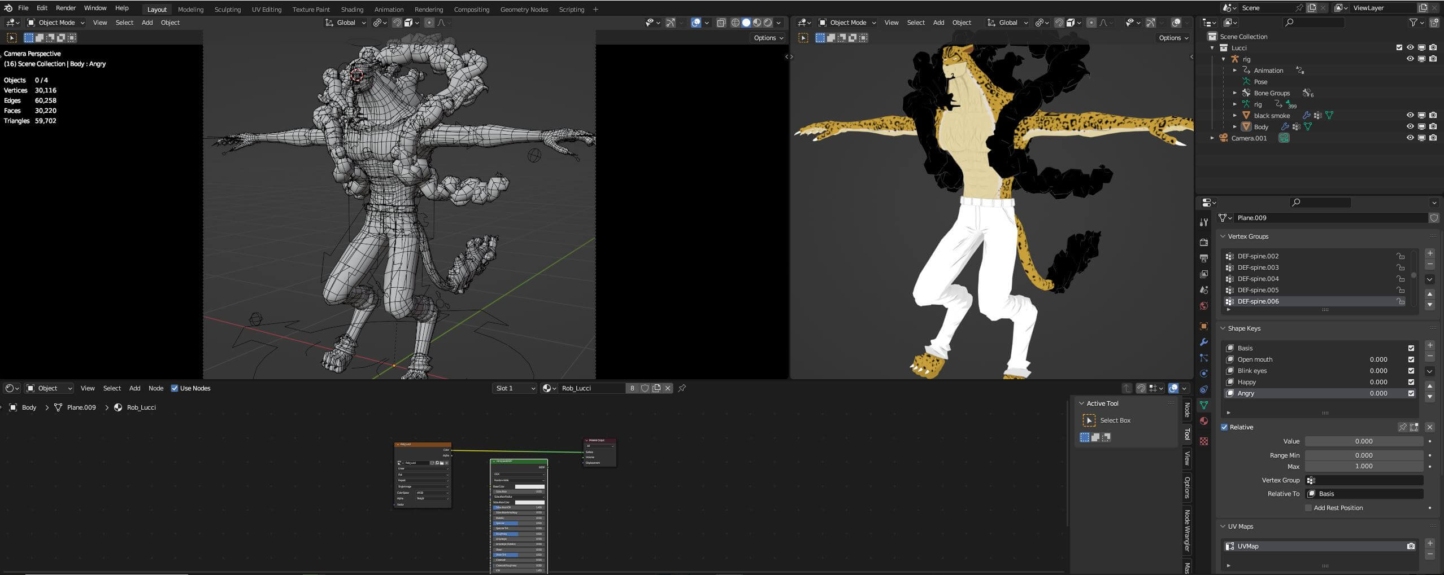Select the DEF-spine.004 vertex group
This screenshot has width=1444, height=575.
pyautogui.click(x=1258, y=279)
